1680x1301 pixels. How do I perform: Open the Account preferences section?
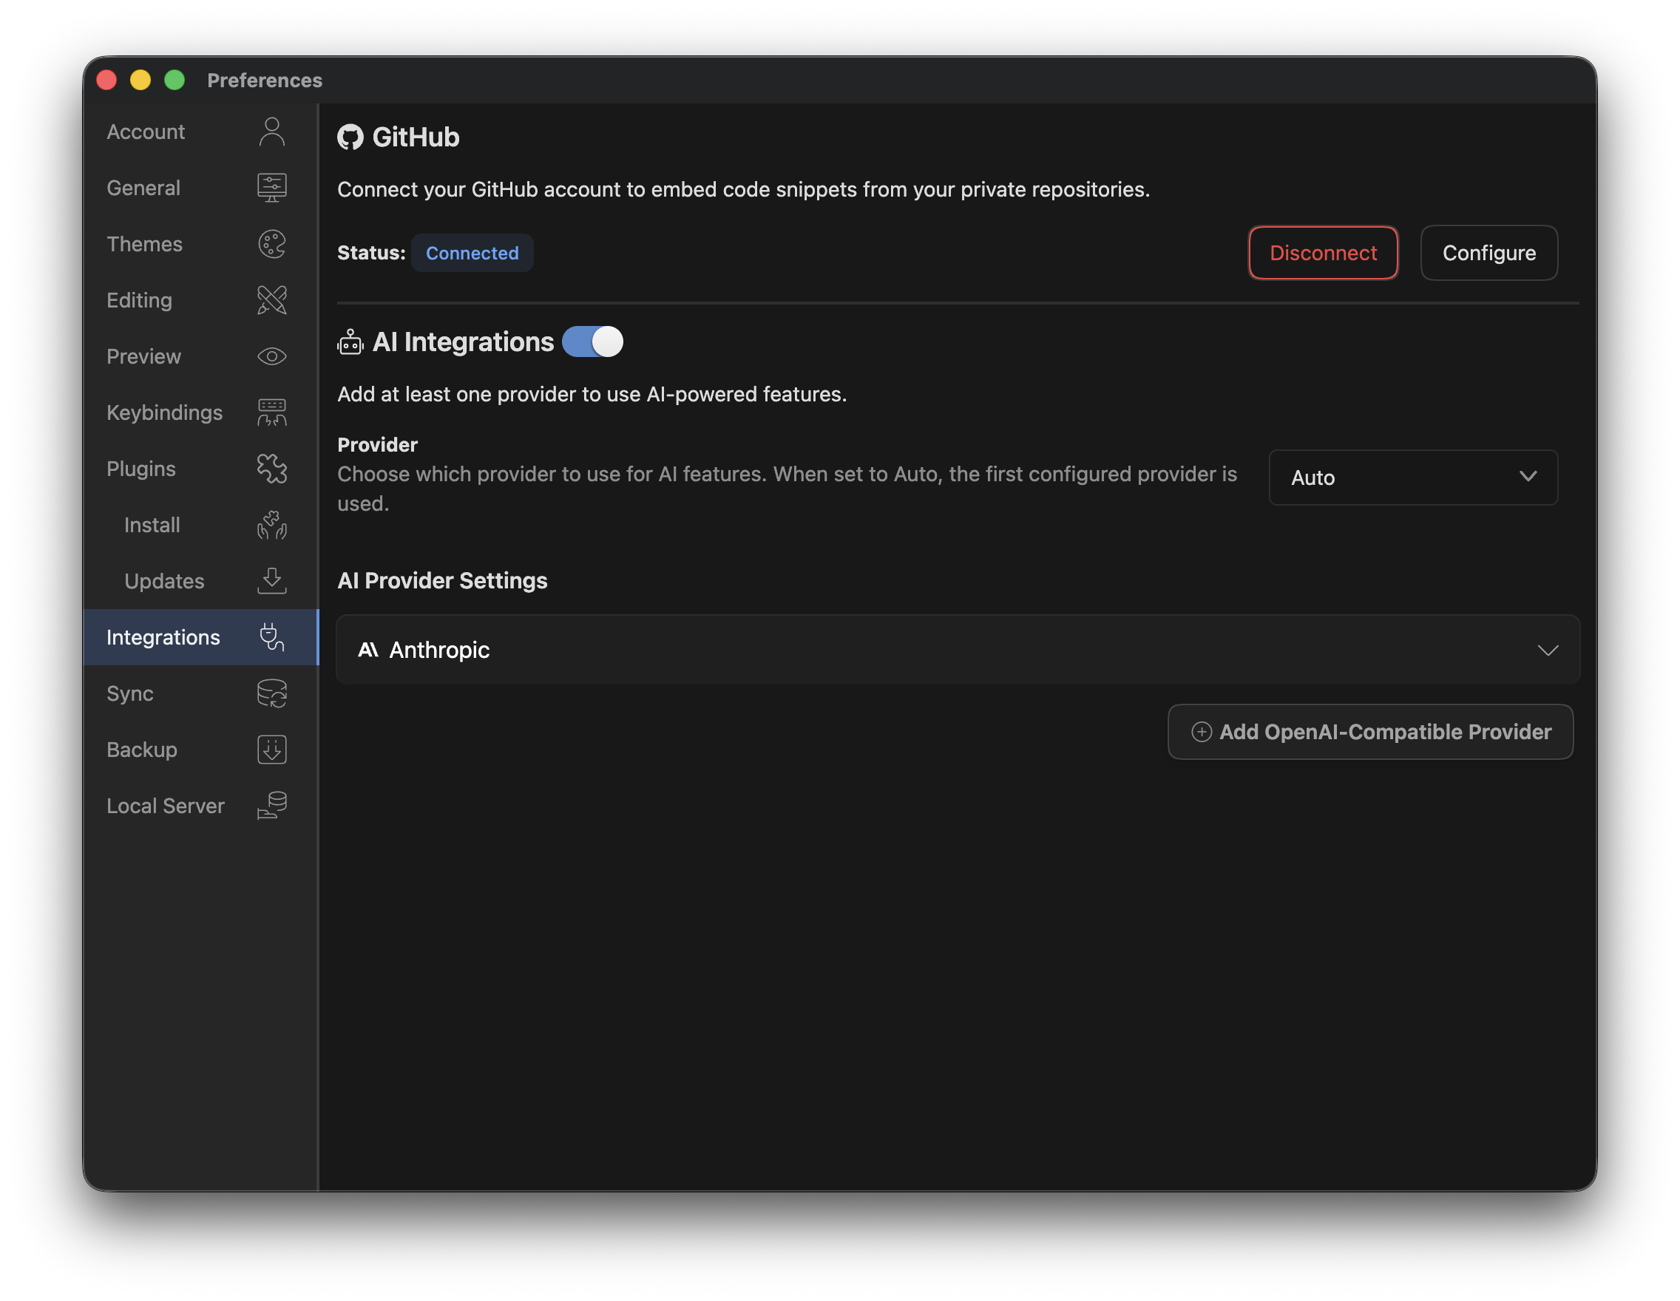(x=200, y=132)
